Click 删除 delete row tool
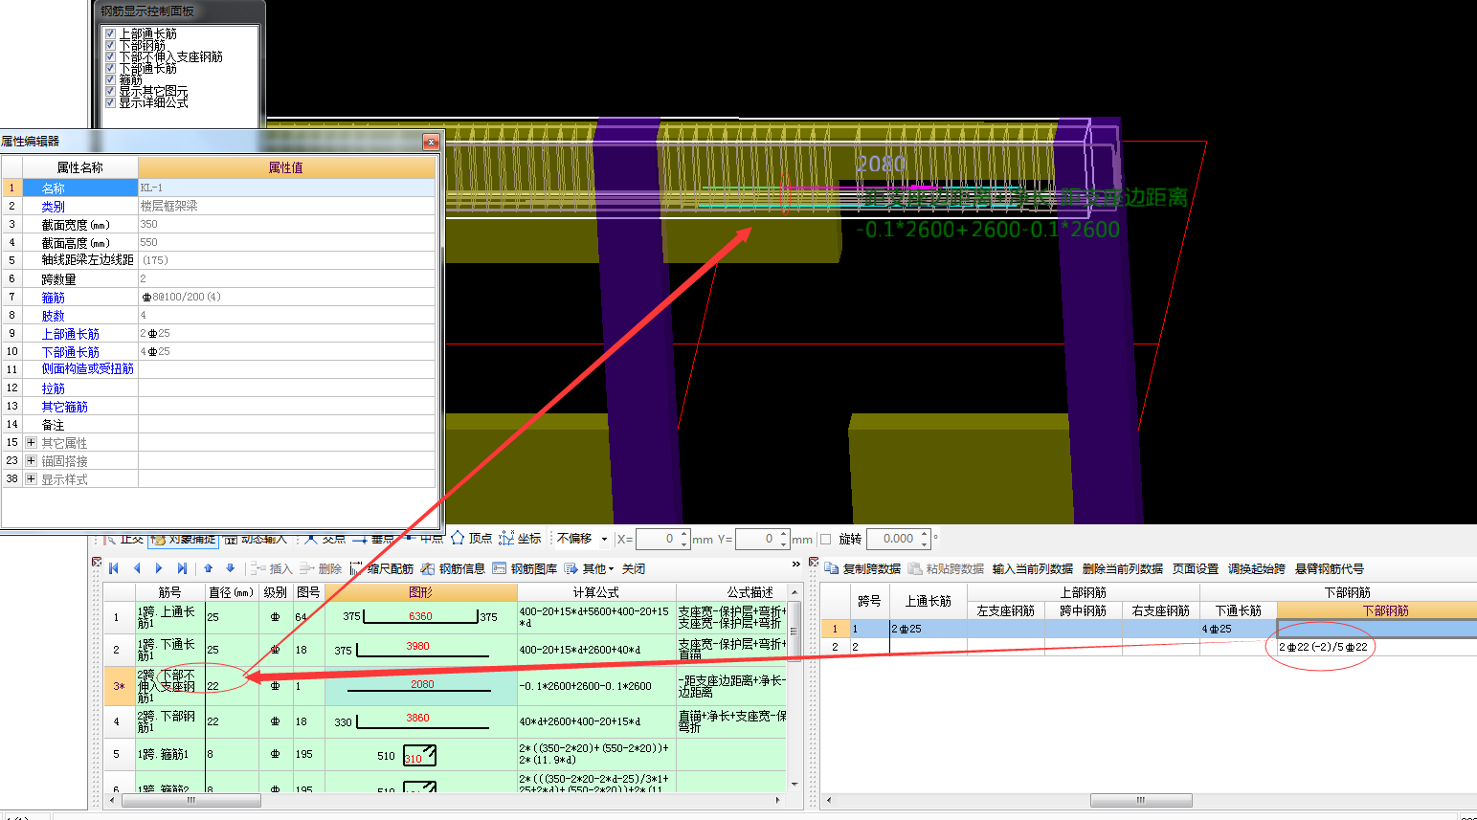The width and height of the screenshot is (1477, 820). click(321, 568)
